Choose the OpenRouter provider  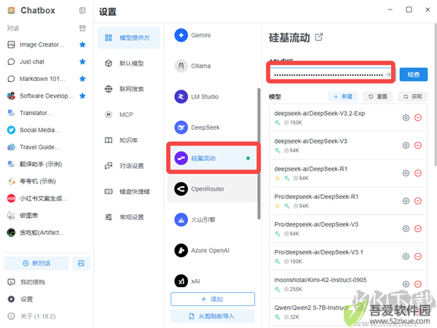click(212, 189)
